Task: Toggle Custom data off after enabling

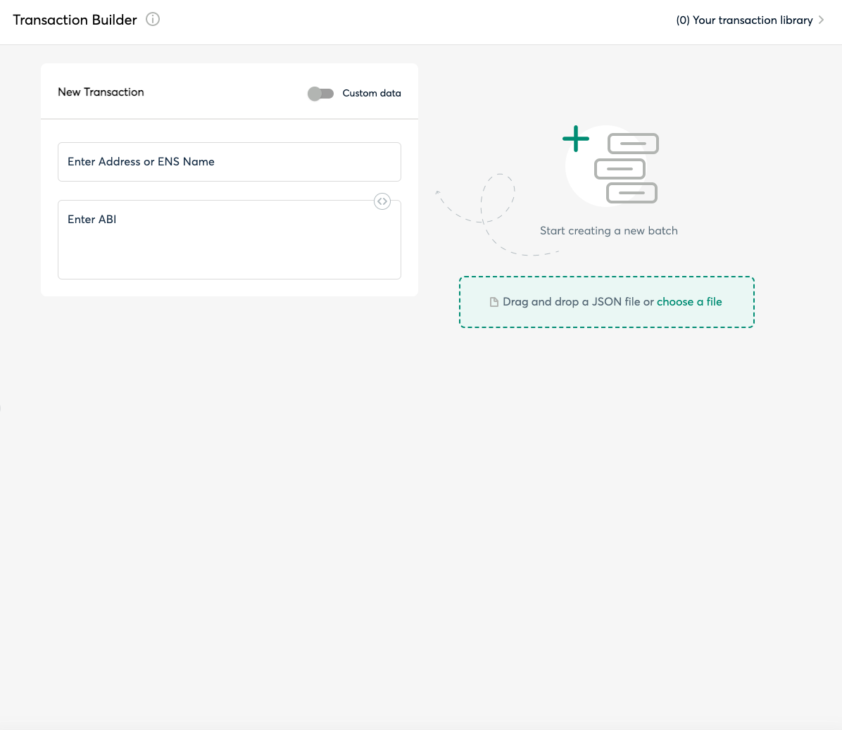Action: 321,94
